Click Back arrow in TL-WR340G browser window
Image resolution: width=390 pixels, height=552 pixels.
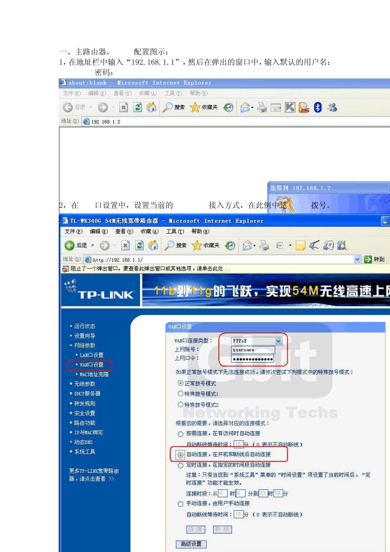(69, 245)
